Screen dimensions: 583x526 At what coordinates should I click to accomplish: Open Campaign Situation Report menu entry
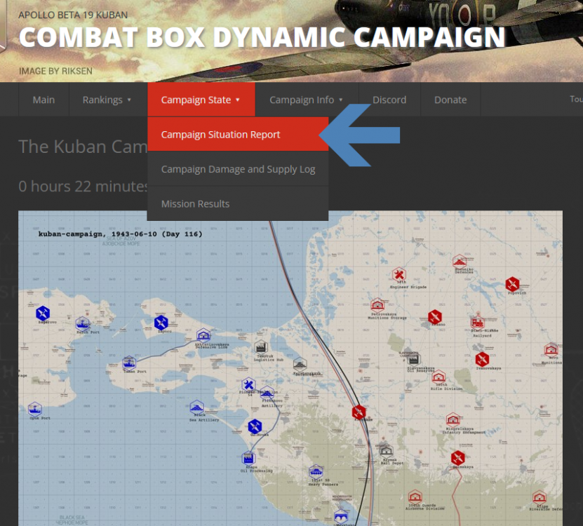221,135
